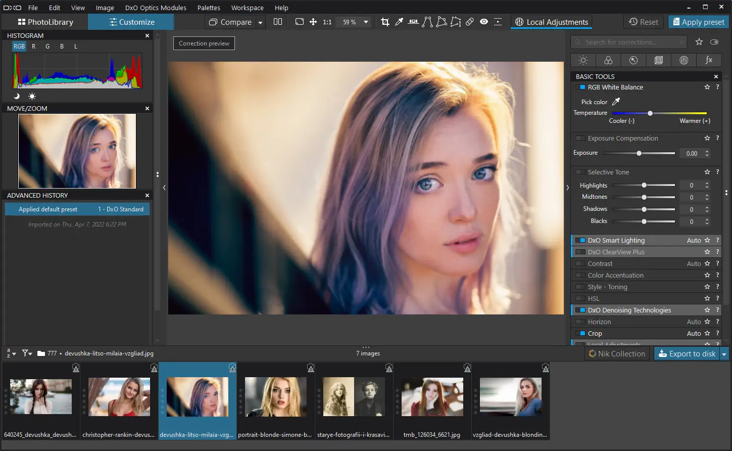732x451 pixels.
Task: Toggle the side-by-side view icon
Action: (x=278, y=22)
